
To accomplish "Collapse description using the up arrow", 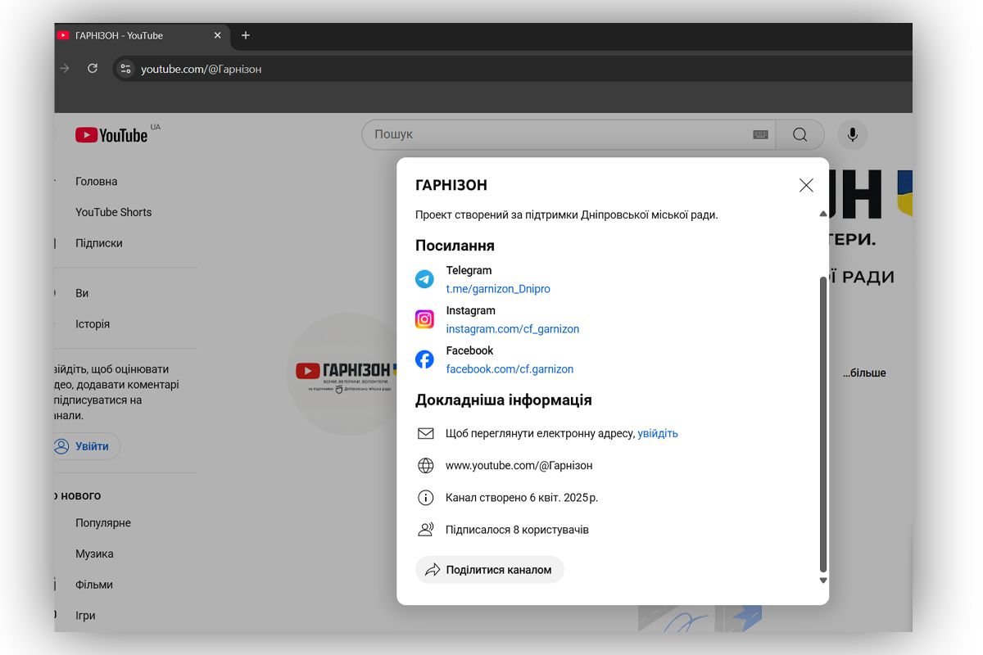I will (x=822, y=214).
